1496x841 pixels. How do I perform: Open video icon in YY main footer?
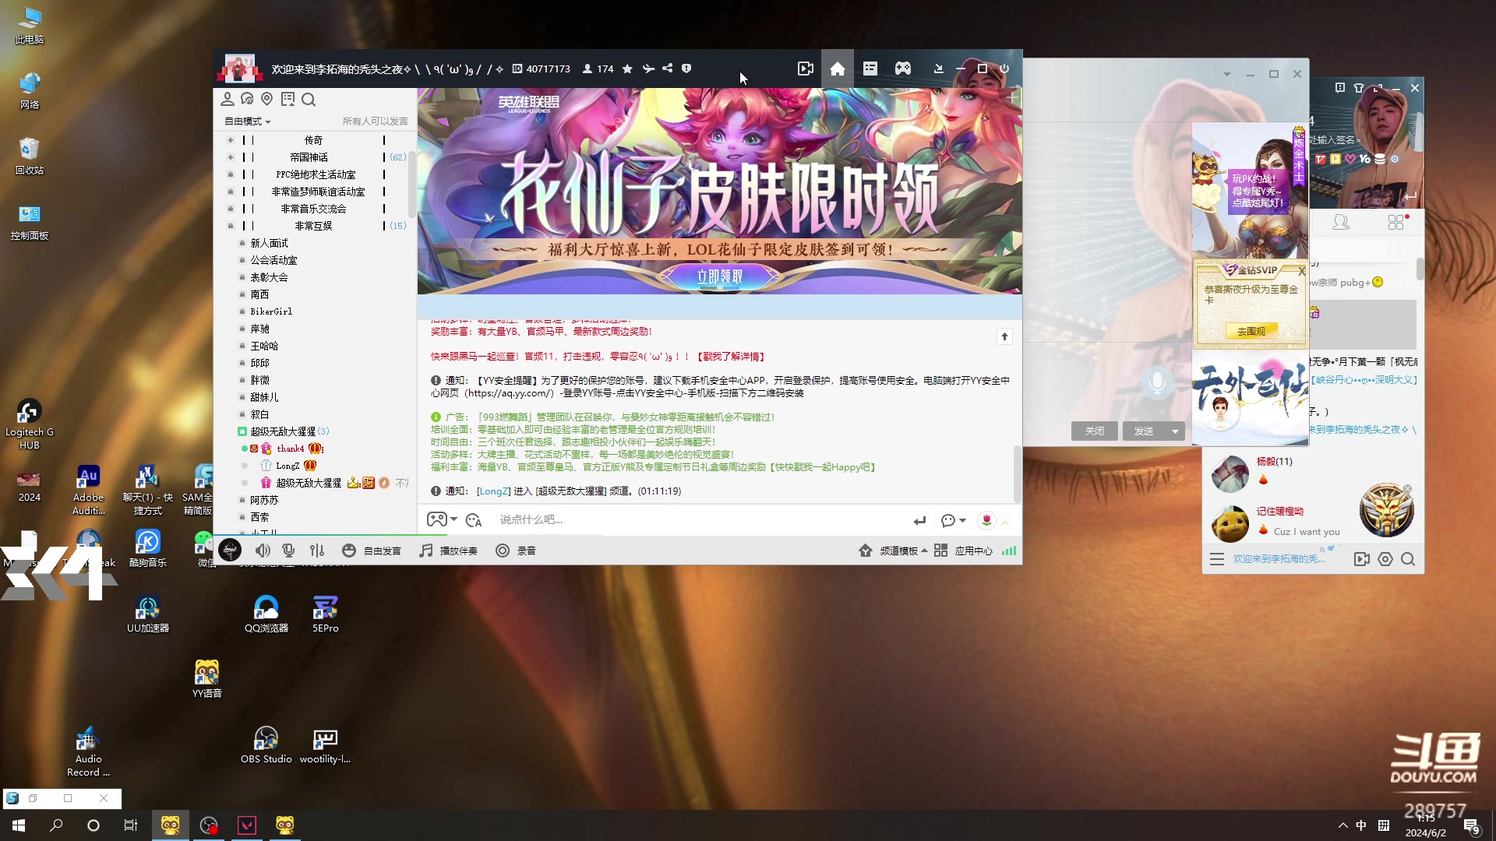[x=1362, y=559]
